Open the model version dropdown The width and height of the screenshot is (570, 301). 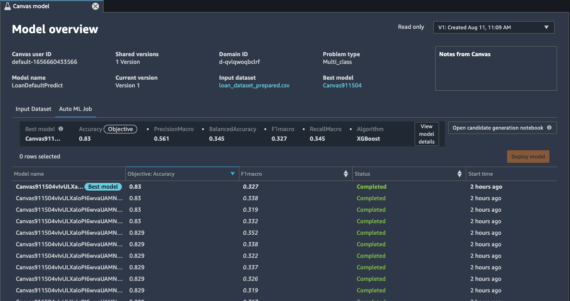click(x=493, y=27)
